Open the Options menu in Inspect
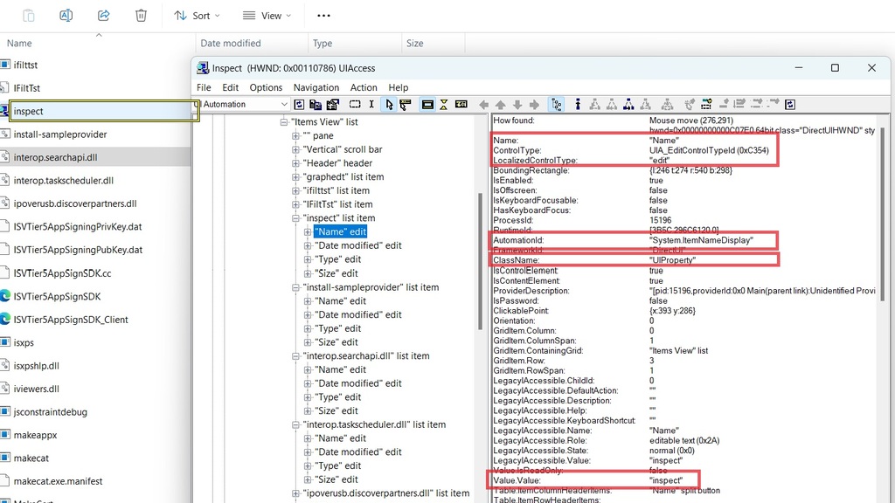895x503 pixels. [x=266, y=87]
